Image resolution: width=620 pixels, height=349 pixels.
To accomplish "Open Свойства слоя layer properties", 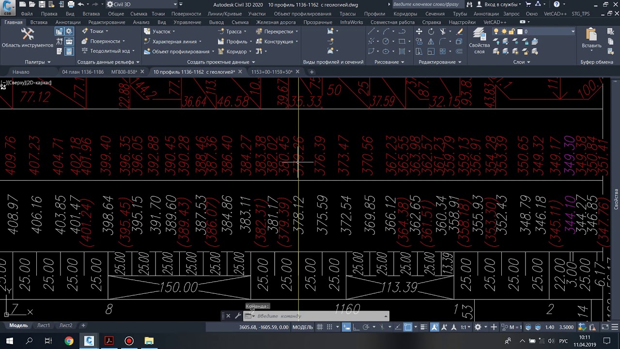I will point(479,41).
